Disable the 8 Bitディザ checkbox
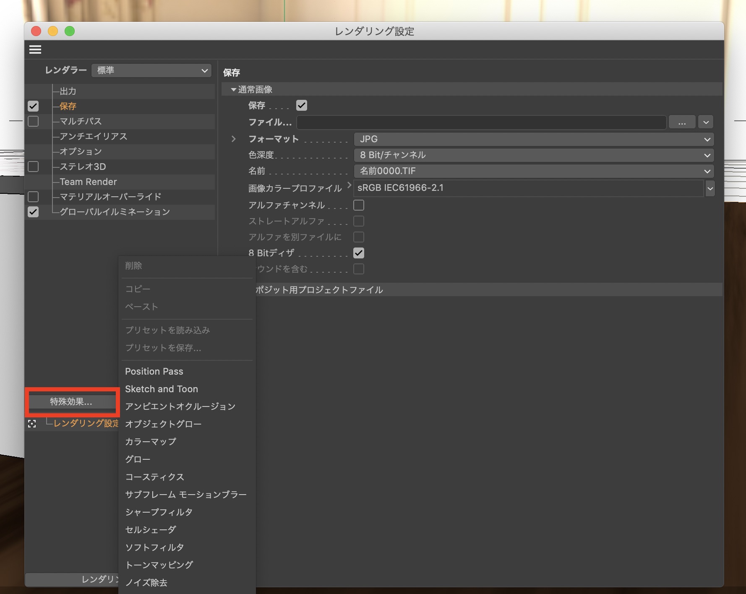The height and width of the screenshot is (594, 746). pyautogui.click(x=359, y=253)
